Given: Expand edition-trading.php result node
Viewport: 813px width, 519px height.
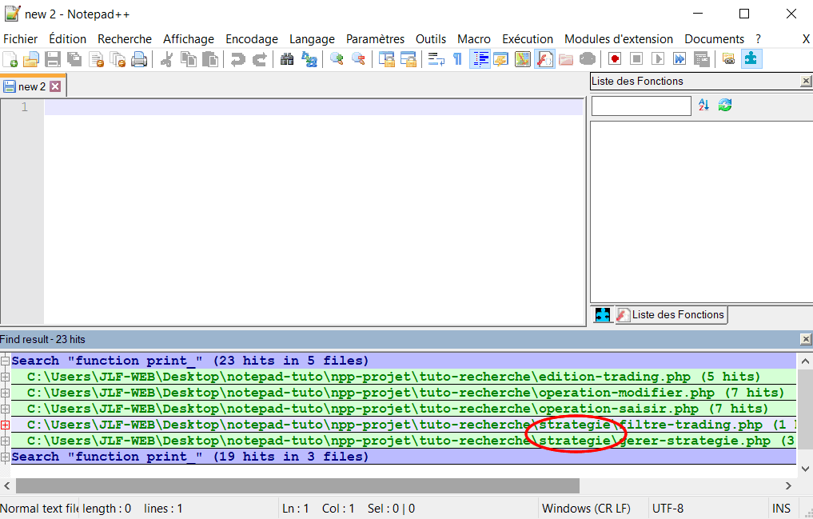Looking at the screenshot, I should (x=5, y=377).
